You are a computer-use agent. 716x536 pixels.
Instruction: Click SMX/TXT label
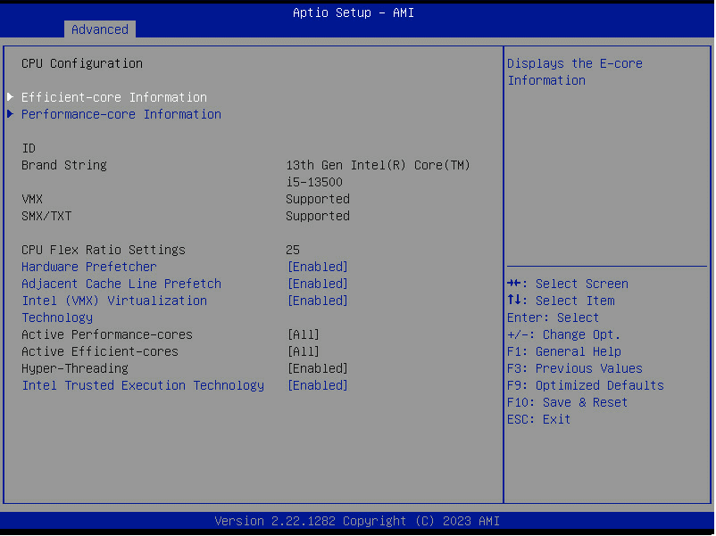tap(46, 216)
